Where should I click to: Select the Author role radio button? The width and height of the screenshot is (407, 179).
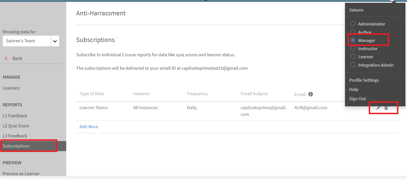pos(353,32)
